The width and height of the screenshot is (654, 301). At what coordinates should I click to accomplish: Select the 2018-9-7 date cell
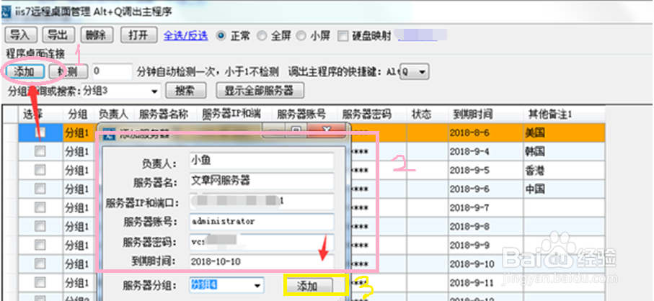click(485, 207)
